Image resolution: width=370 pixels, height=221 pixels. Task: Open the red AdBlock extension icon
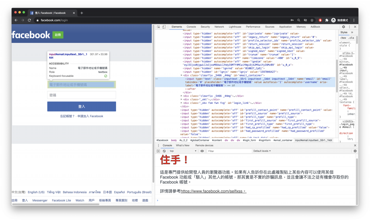point(320,20)
